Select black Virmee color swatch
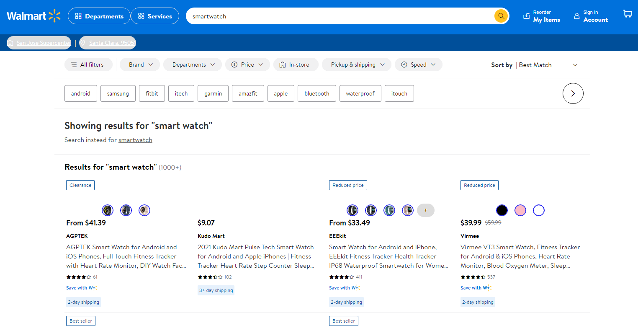This screenshot has width=638, height=336. pyautogui.click(x=502, y=210)
